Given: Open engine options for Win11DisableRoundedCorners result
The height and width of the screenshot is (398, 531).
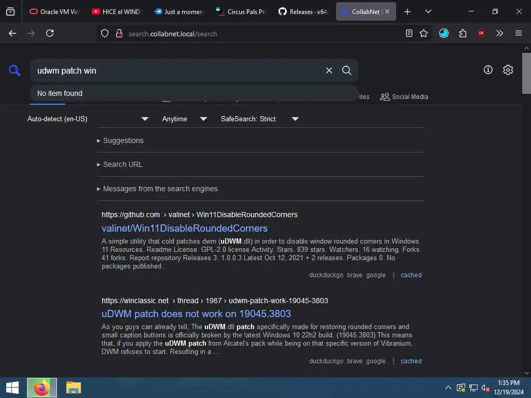Looking at the screenshot, I should coord(394,275).
